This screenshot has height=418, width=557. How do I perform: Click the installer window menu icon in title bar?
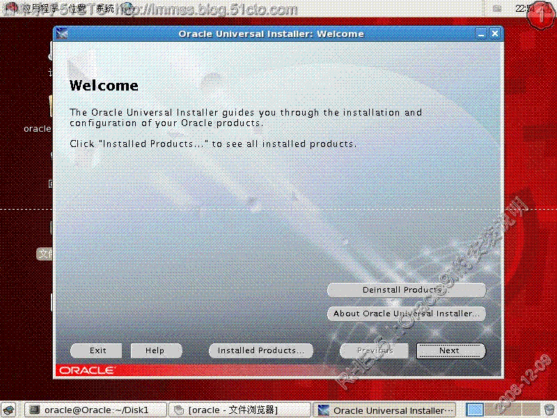click(62, 33)
